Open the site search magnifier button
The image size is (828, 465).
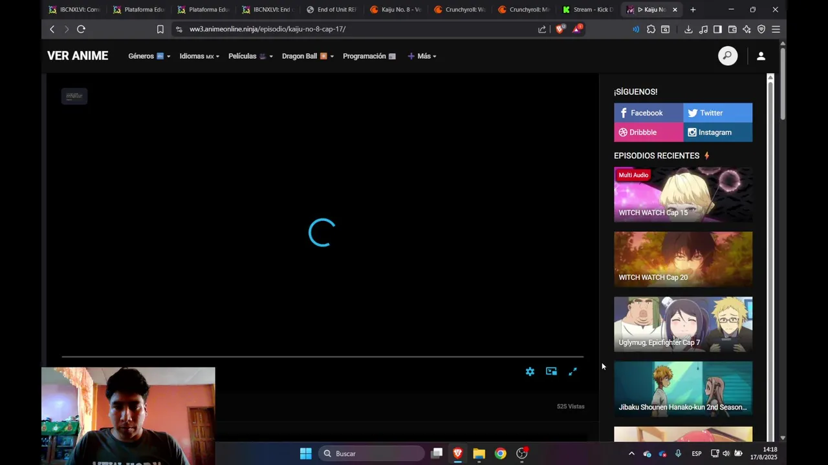(728, 56)
